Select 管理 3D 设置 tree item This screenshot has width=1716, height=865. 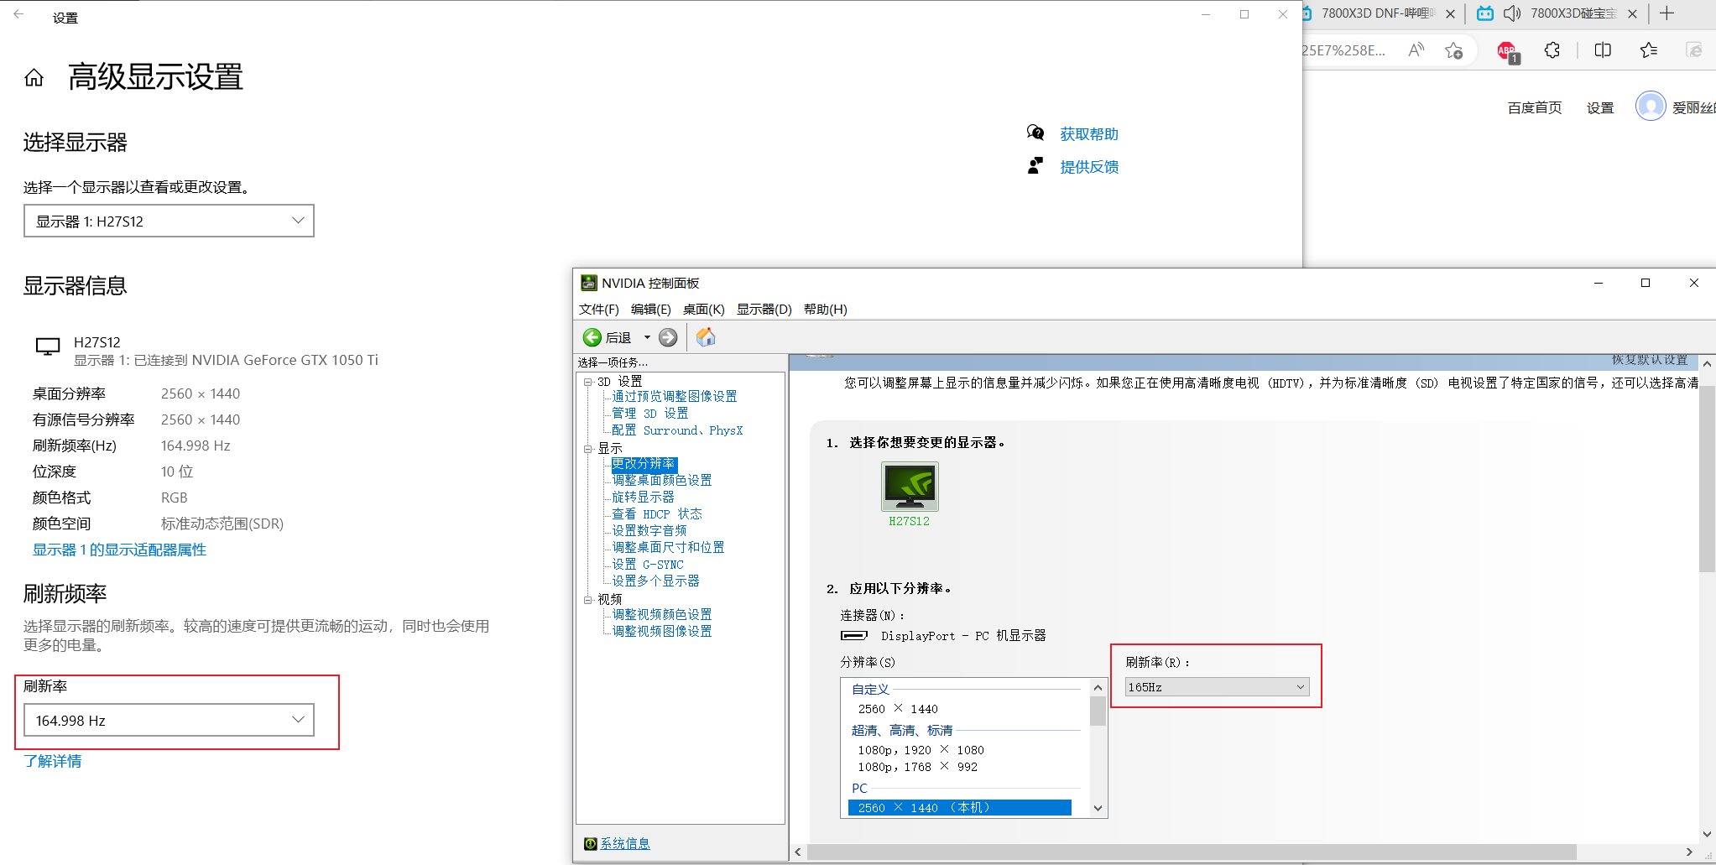(x=650, y=413)
